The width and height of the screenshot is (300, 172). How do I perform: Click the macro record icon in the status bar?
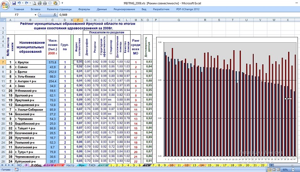[16, 169]
